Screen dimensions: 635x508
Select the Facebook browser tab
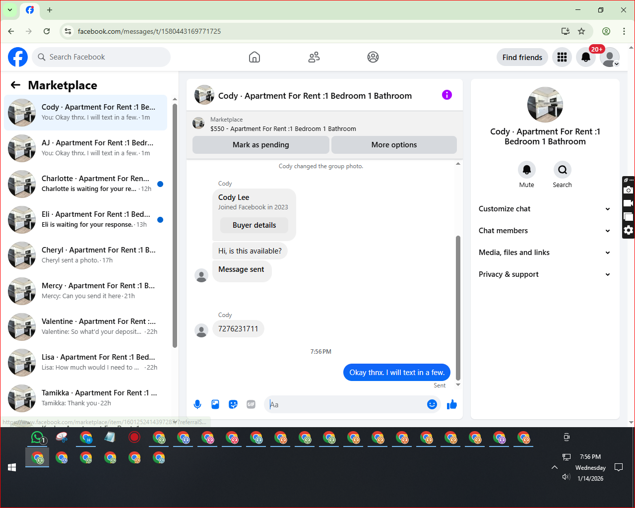pyautogui.click(x=30, y=10)
